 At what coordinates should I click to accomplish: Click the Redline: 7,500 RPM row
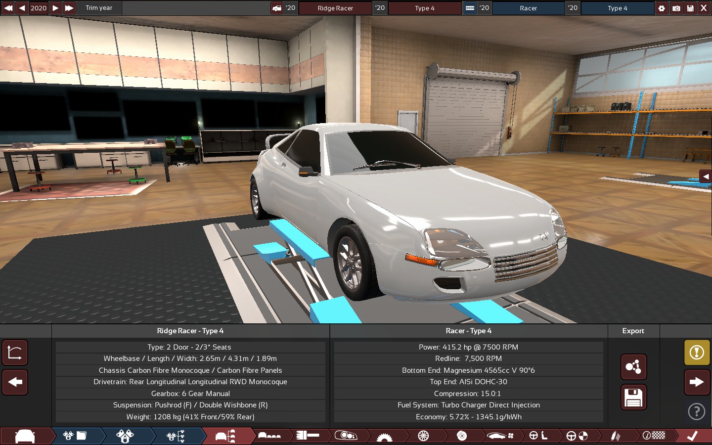point(468,358)
